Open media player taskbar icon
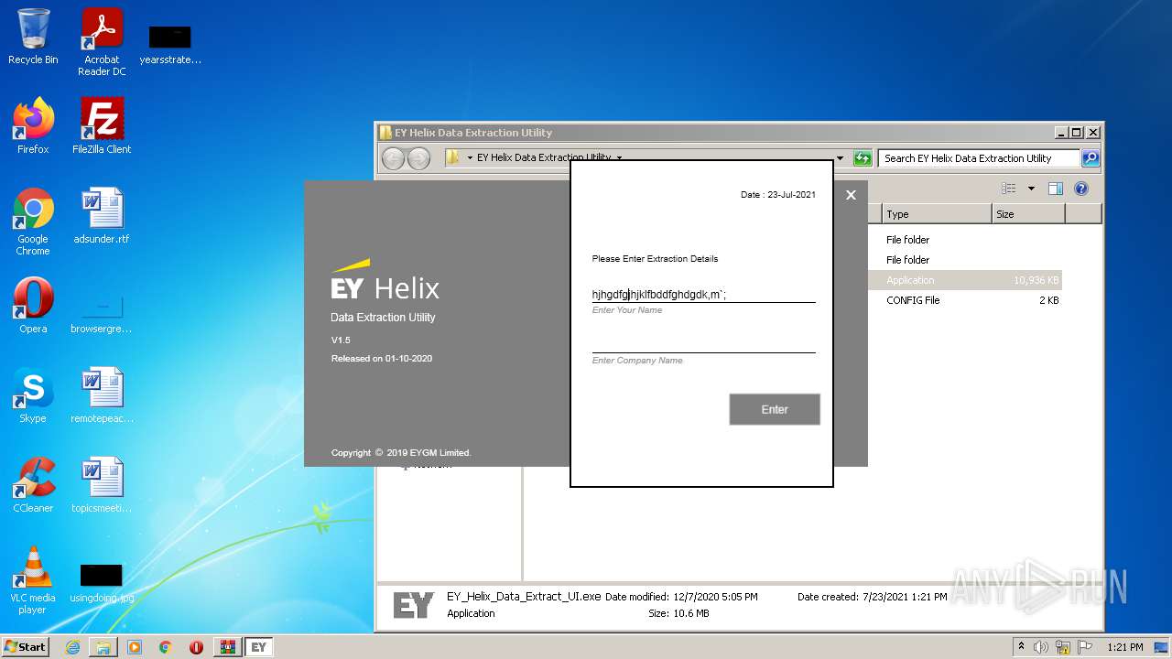This screenshot has height=659, width=1172. (135, 647)
